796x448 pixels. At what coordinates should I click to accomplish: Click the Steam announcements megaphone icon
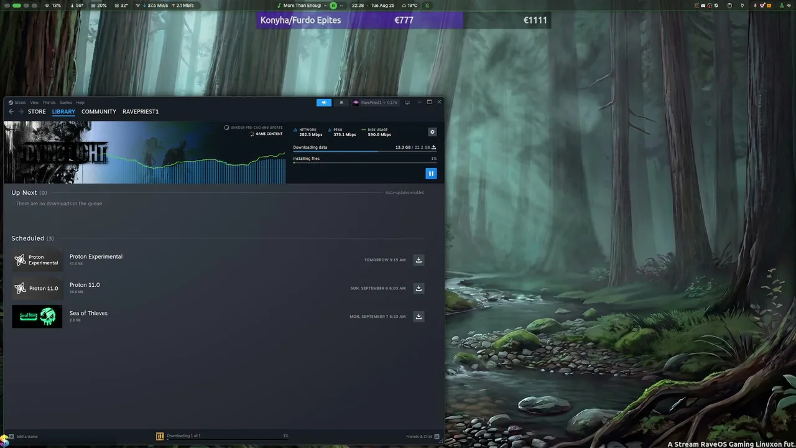pyautogui.click(x=323, y=103)
